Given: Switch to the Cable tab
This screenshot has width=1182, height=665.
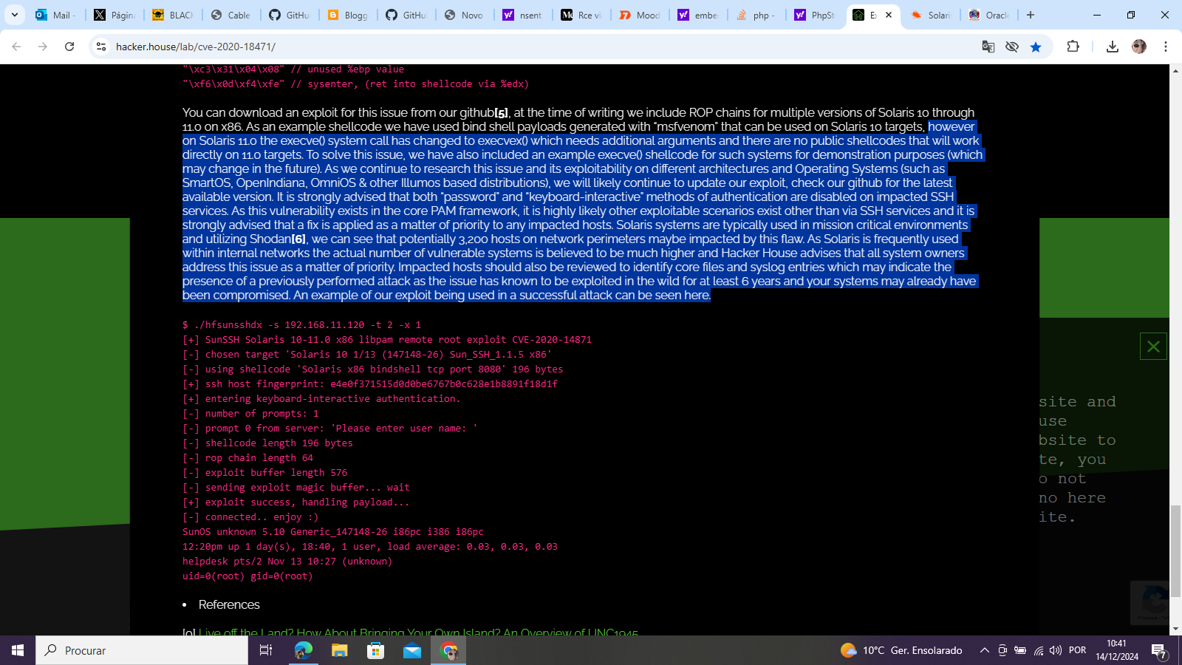Looking at the screenshot, I should [230, 15].
